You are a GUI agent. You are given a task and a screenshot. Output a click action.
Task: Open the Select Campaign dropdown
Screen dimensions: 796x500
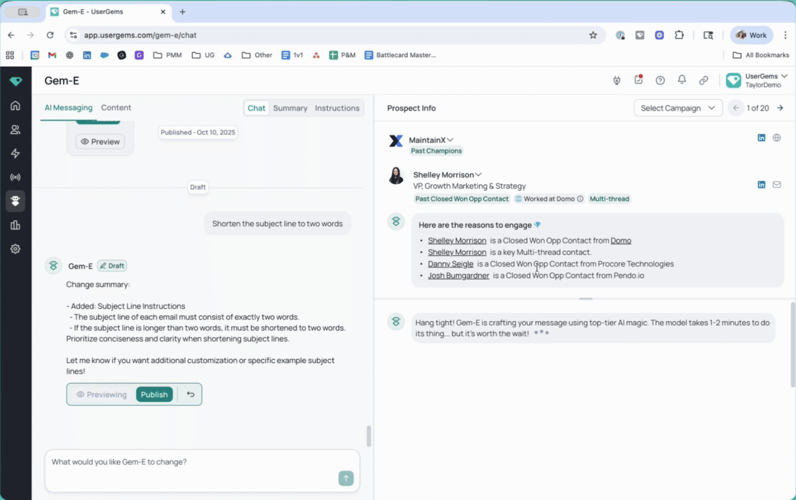point(678,108)
